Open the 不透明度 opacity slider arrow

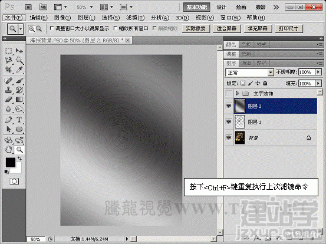318,72
